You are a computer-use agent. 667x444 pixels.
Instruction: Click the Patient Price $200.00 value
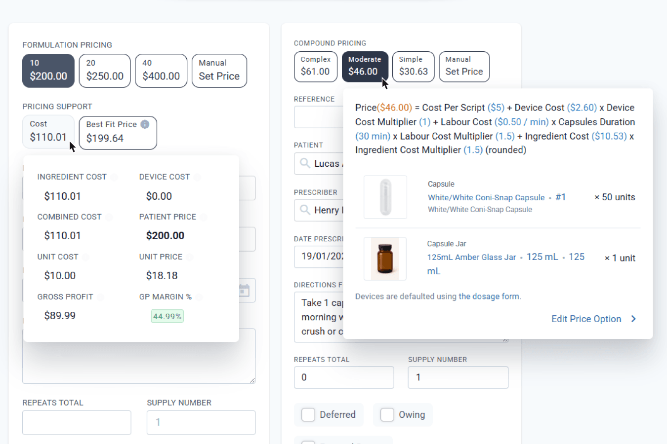[165, 236]
